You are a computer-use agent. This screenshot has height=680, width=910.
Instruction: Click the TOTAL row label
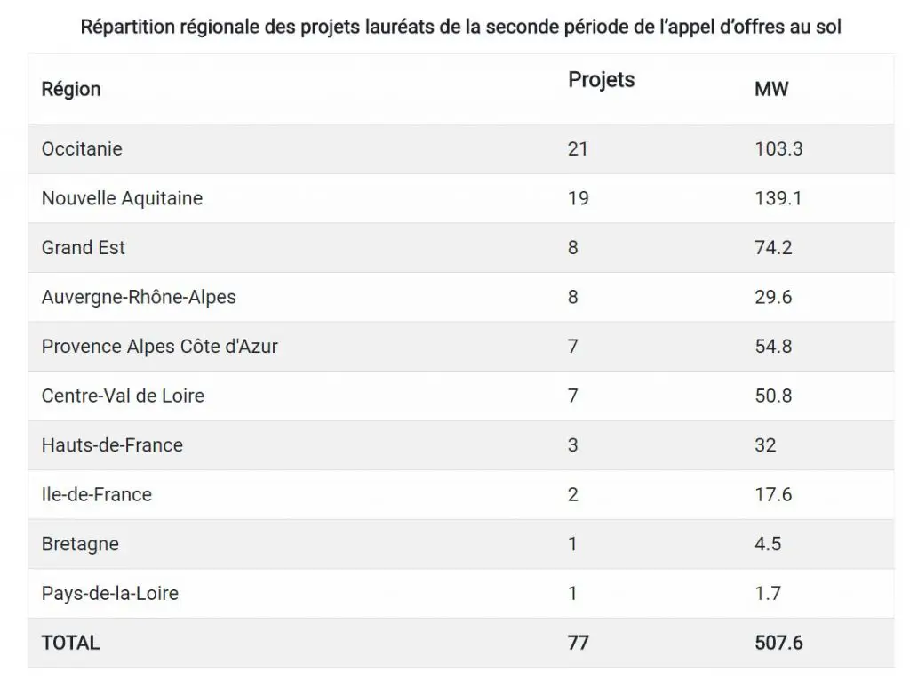point(70,643)
